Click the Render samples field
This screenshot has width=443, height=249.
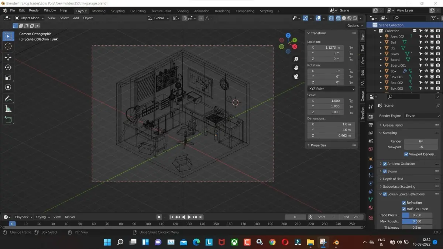click(x=420, y=141)
